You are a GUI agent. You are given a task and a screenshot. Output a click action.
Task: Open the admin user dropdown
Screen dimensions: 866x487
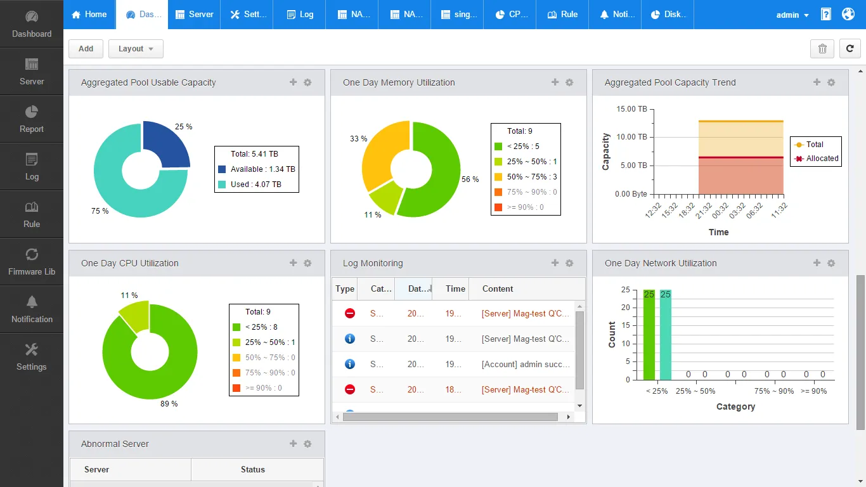pyautogui.click(x=792, y=15)
